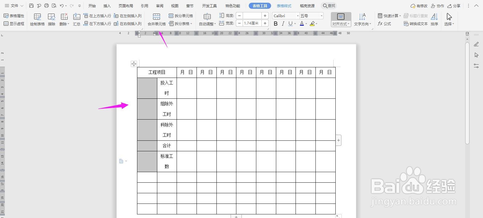
Task: Click the cursor icon in right sidebar
Action: (476, 55)
